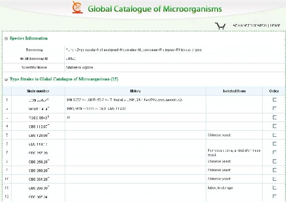286x214 pixels.
Task: Open strain FGSC 9543
Action: click(x=39, y=118)
